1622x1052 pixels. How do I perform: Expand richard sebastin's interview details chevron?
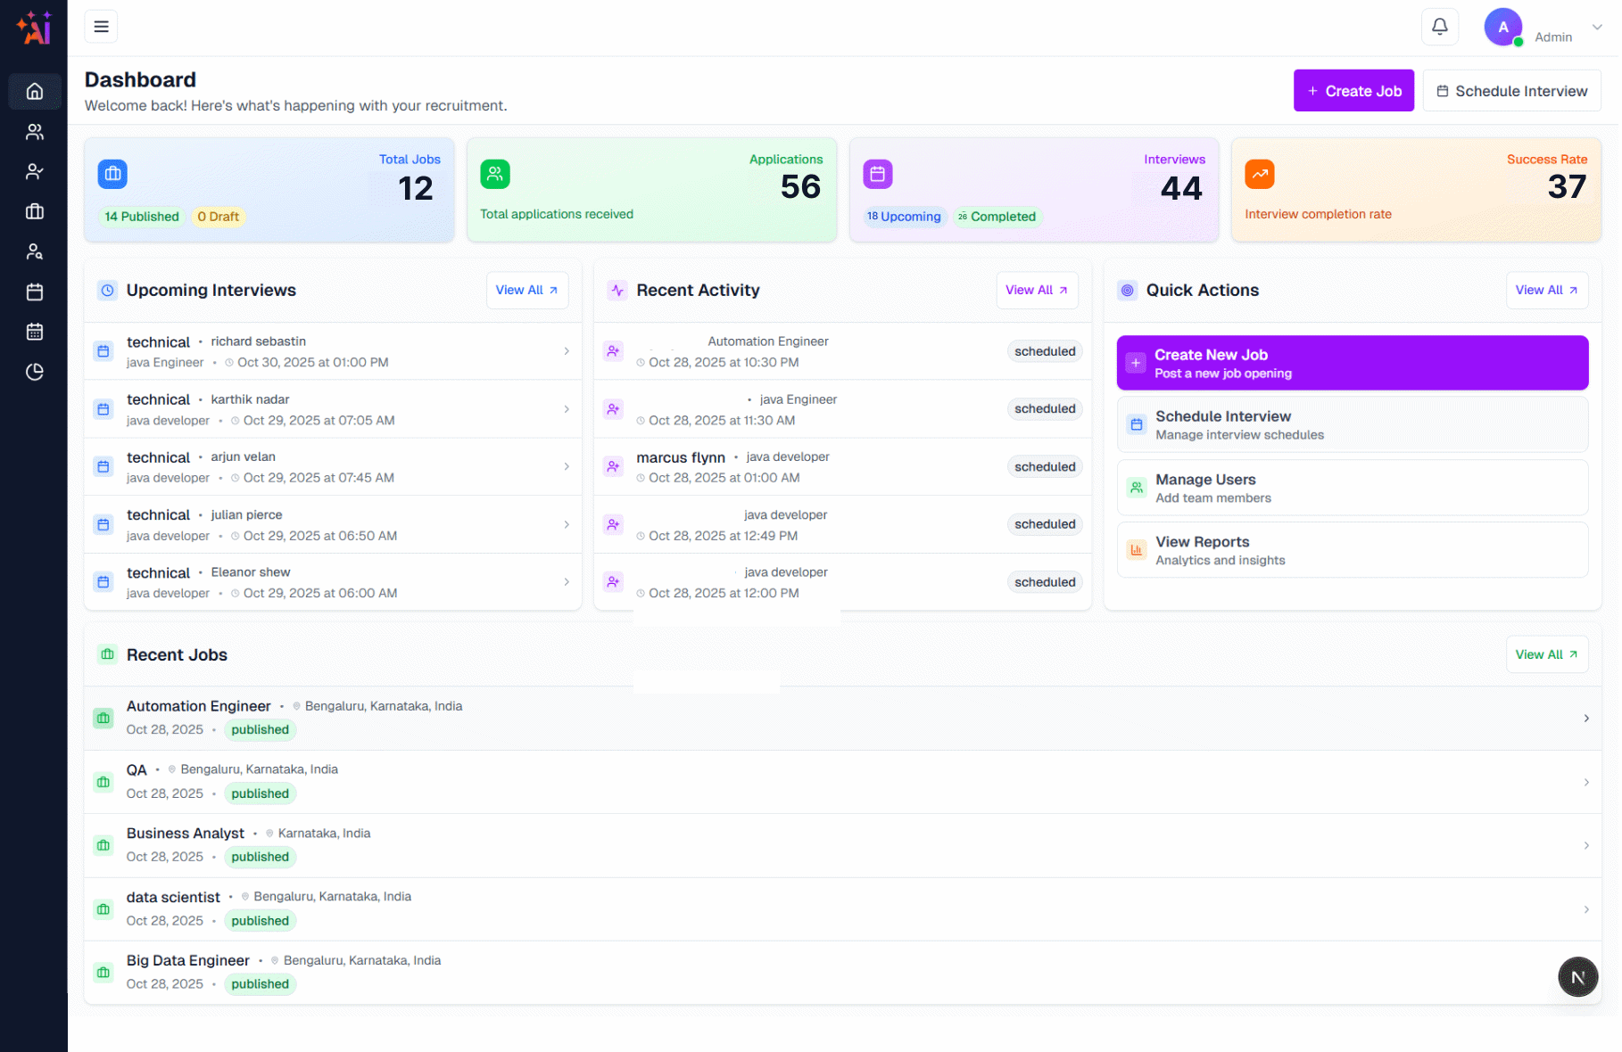(x=567, y=351)
